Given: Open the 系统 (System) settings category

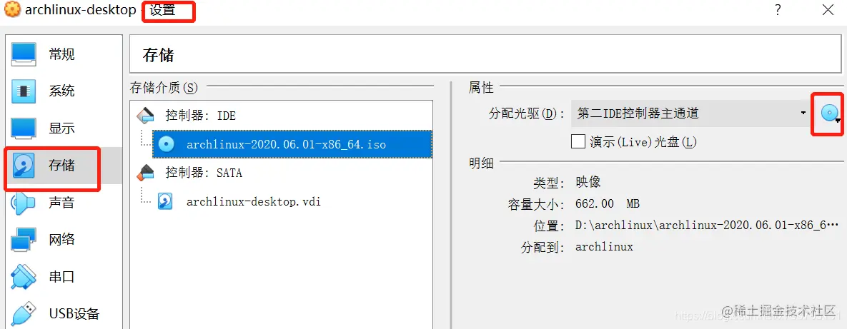Looking at the screenshot, I should pos(64,91).
